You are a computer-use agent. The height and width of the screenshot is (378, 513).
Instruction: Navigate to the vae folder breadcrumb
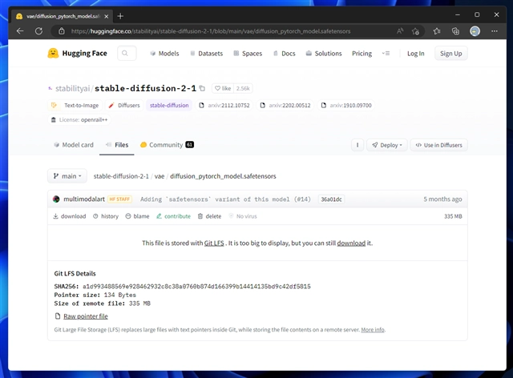coord(160,176)
